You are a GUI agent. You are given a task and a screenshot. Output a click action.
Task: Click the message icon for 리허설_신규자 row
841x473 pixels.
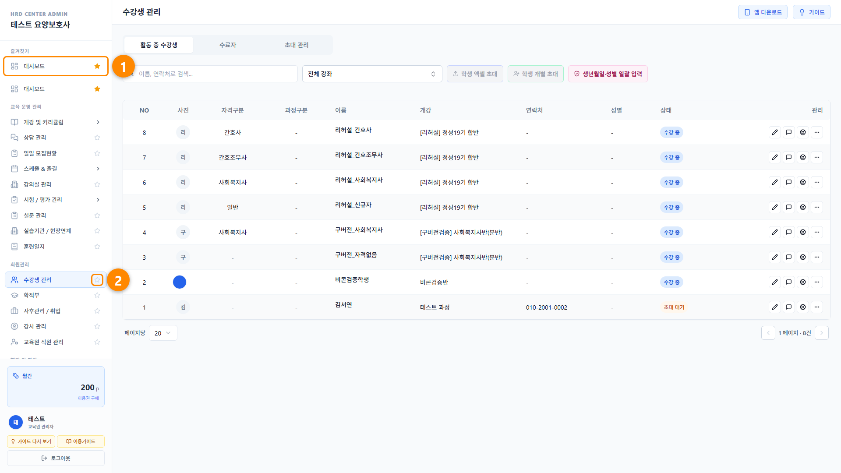tap(789, 207)
